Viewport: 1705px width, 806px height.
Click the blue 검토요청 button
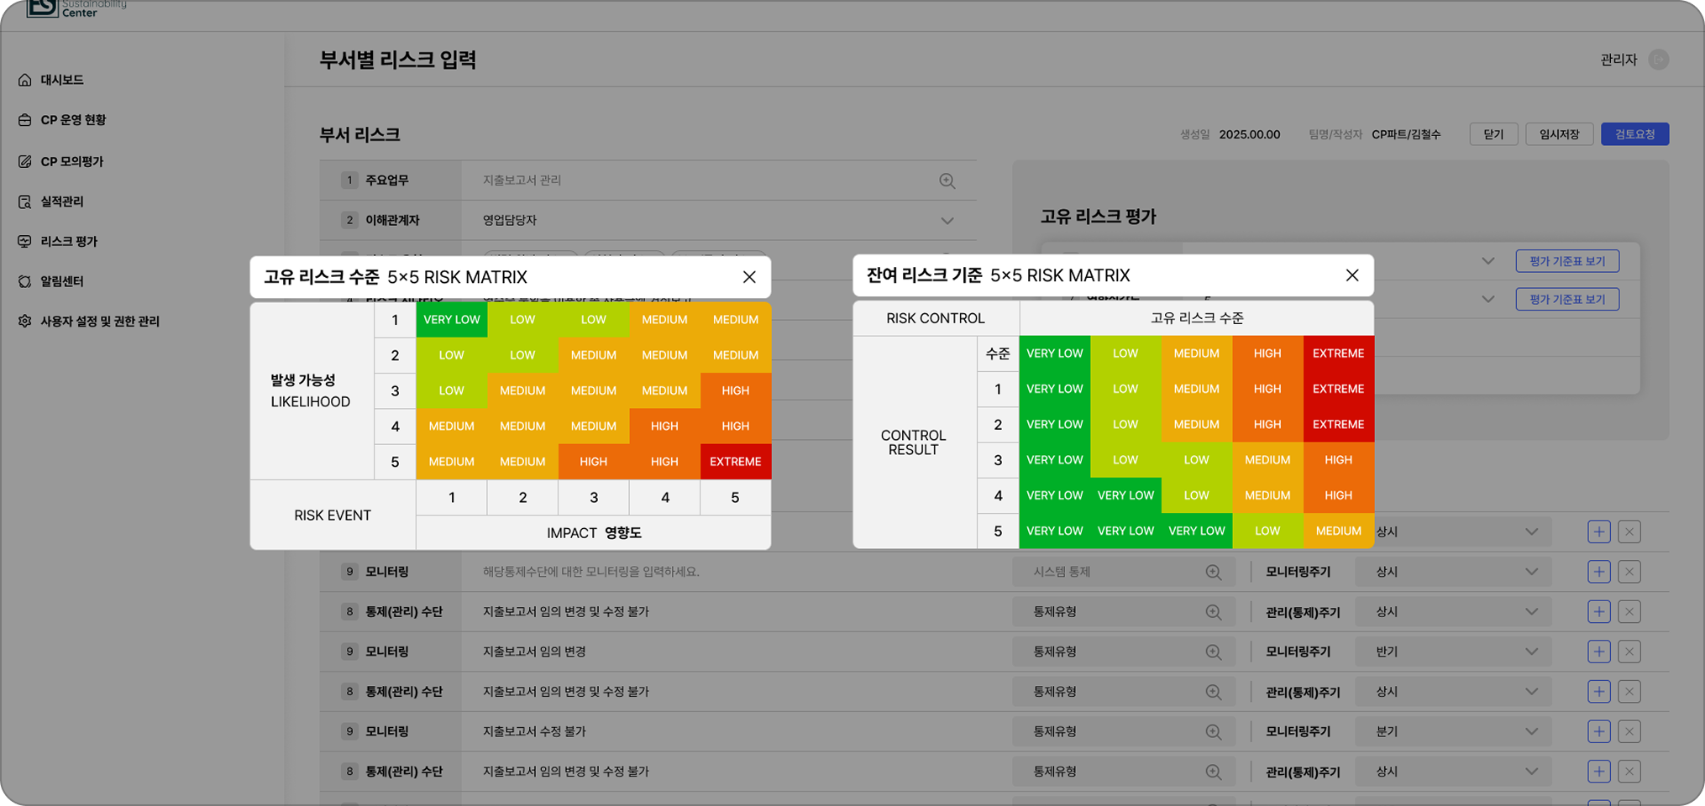[1634, 134]
